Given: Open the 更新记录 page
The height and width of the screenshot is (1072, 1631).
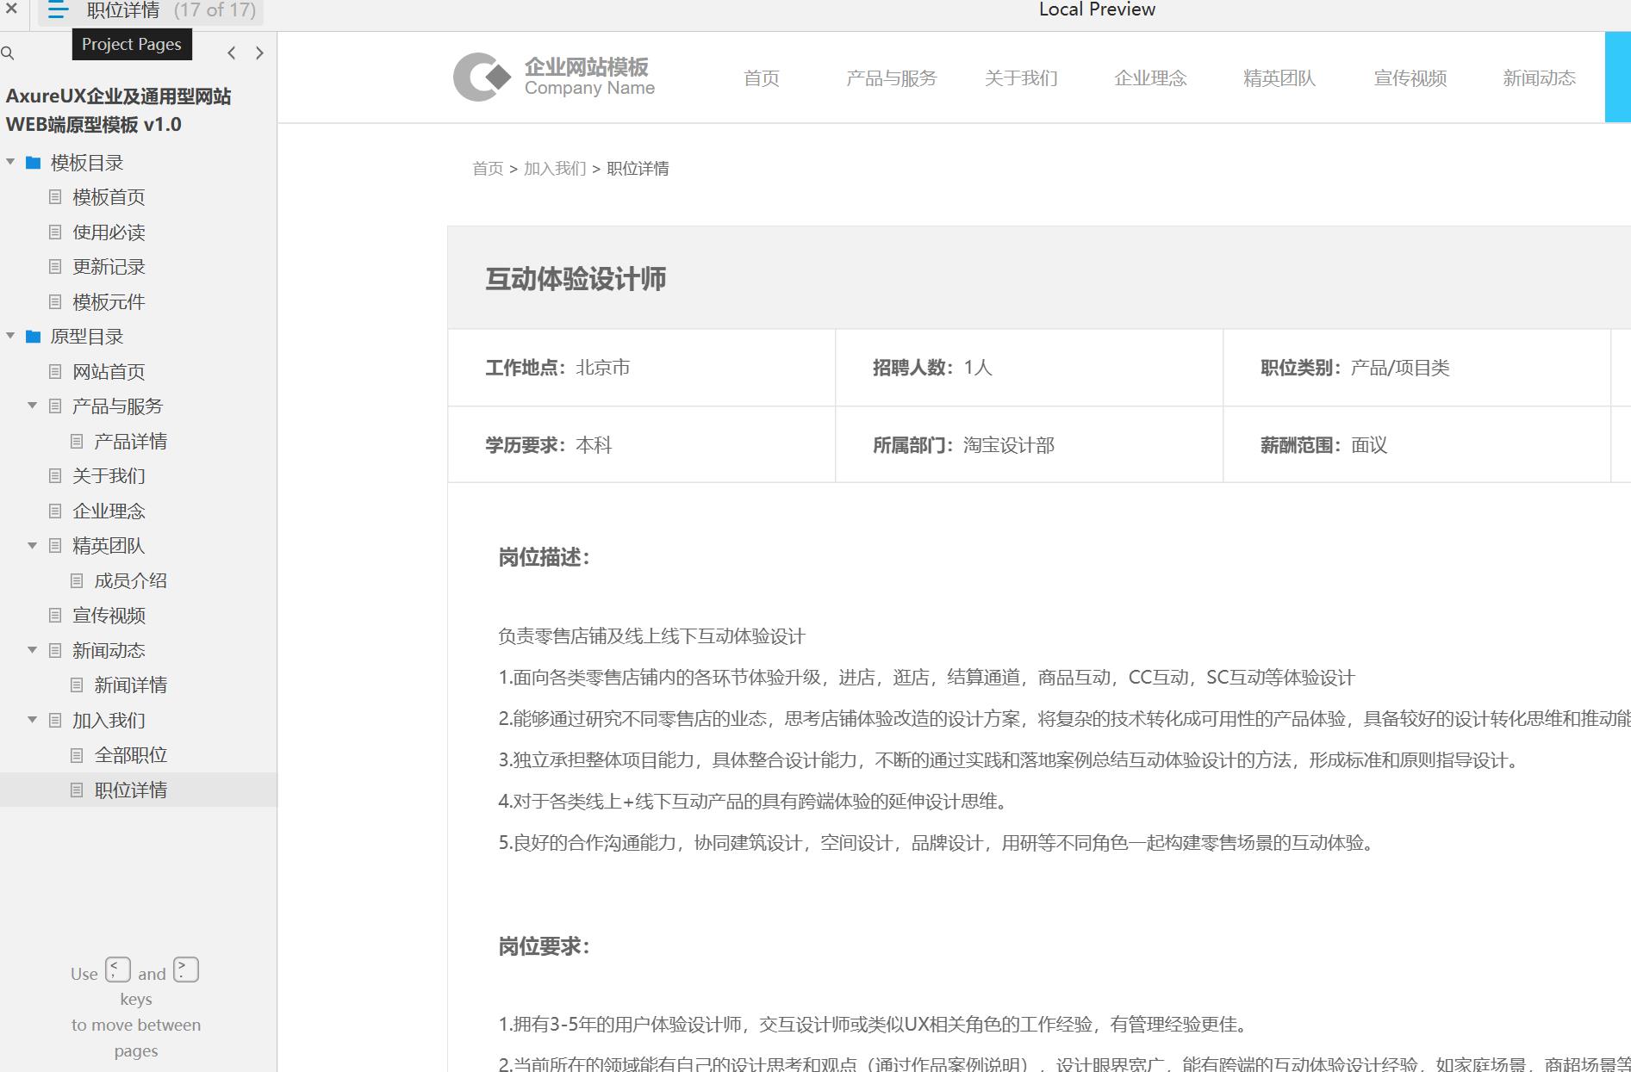Looking at the screenshot, I should 109,267.
